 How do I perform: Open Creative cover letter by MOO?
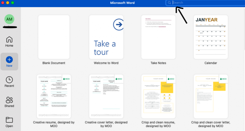point(106,96)
